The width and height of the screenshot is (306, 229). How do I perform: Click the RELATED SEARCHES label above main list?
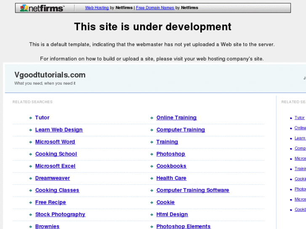coord(32,102)
